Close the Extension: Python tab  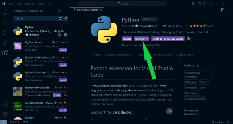click(100, 10)
